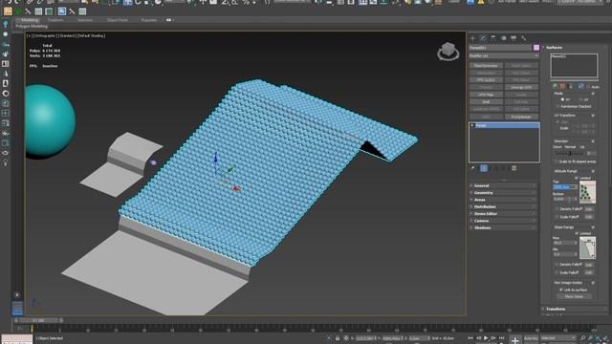This screenshot has width=612, height=344.
Task: Expand the Camera rollout
Action: (x=504, y=221)
